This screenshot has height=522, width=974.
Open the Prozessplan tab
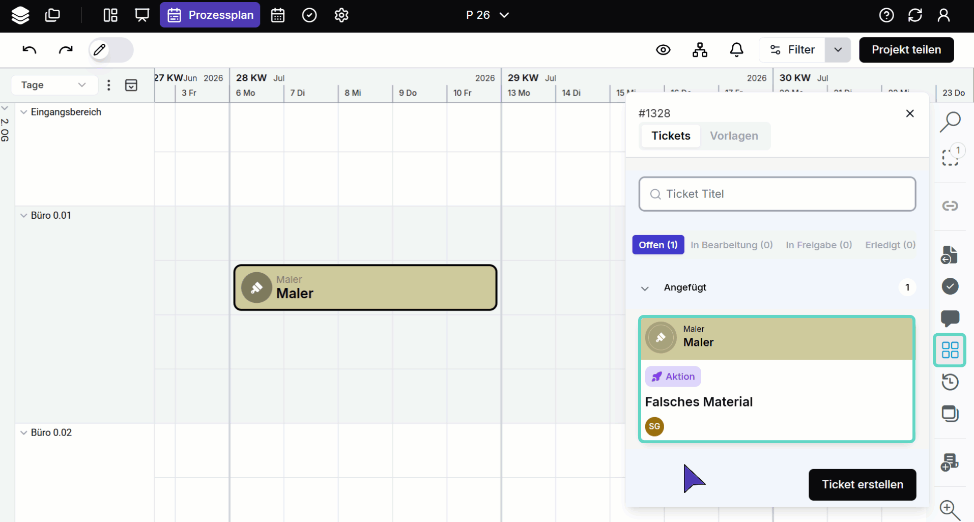pyautogui.click(x=210, y=15)
